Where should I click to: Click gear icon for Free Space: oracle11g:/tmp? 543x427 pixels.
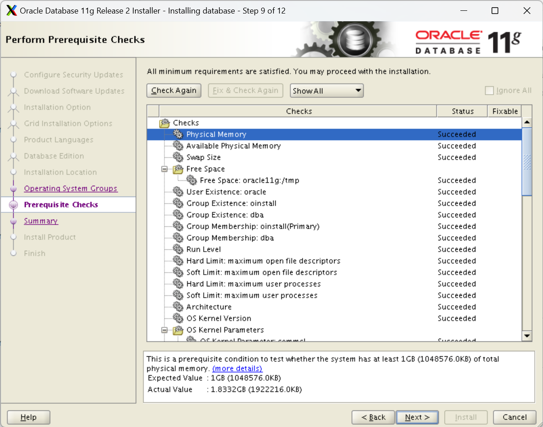point(191,180)
